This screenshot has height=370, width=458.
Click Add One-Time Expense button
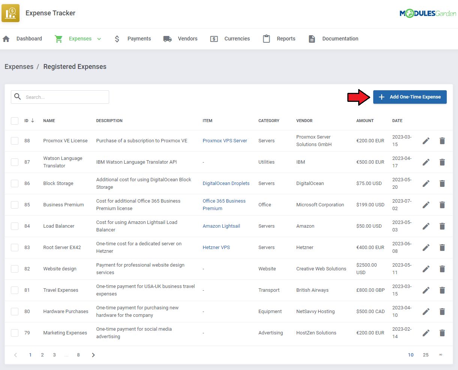[410, 97]
